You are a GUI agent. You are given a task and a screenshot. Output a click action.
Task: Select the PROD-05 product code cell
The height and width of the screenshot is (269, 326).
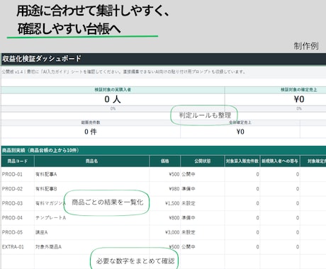(18, 232)
